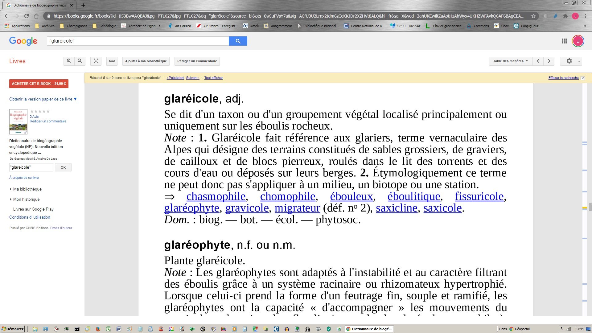Open Google apps grid icon
Viewport: 592px width, 333px height.
point(564,41)
